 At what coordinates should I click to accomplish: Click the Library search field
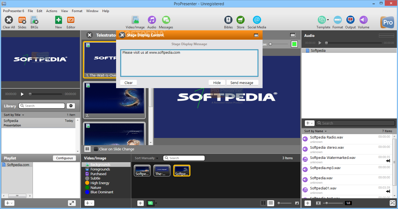click(42, 106)
